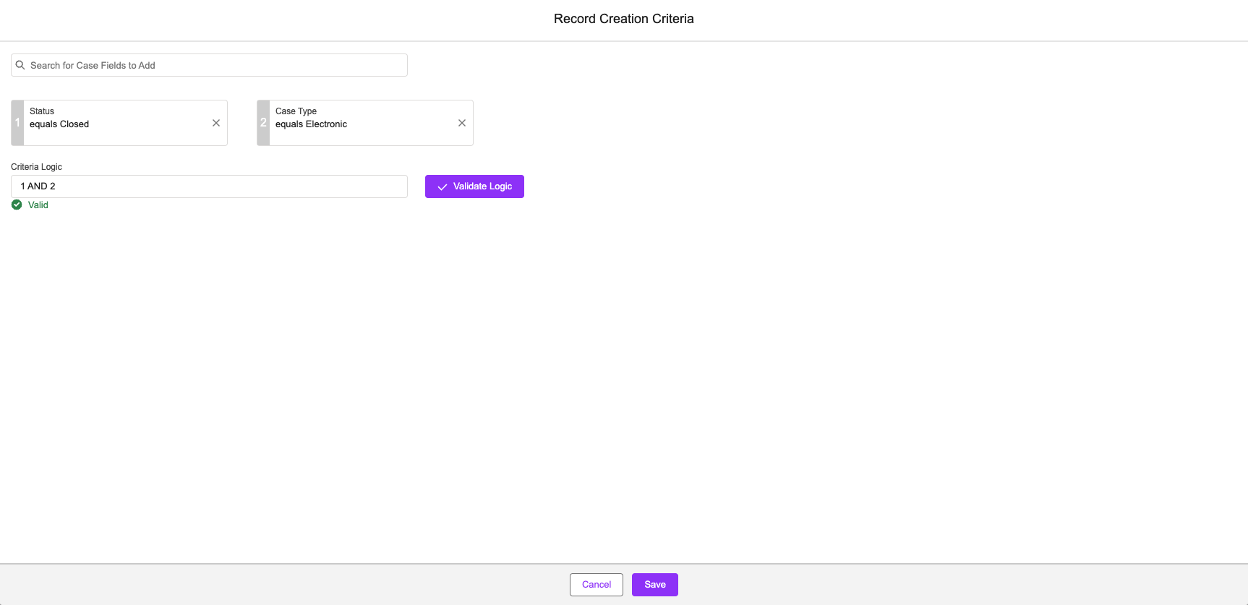Click the 'equals Electronic' text
This screenshot has width=1248, height=605.
(311, 124)
